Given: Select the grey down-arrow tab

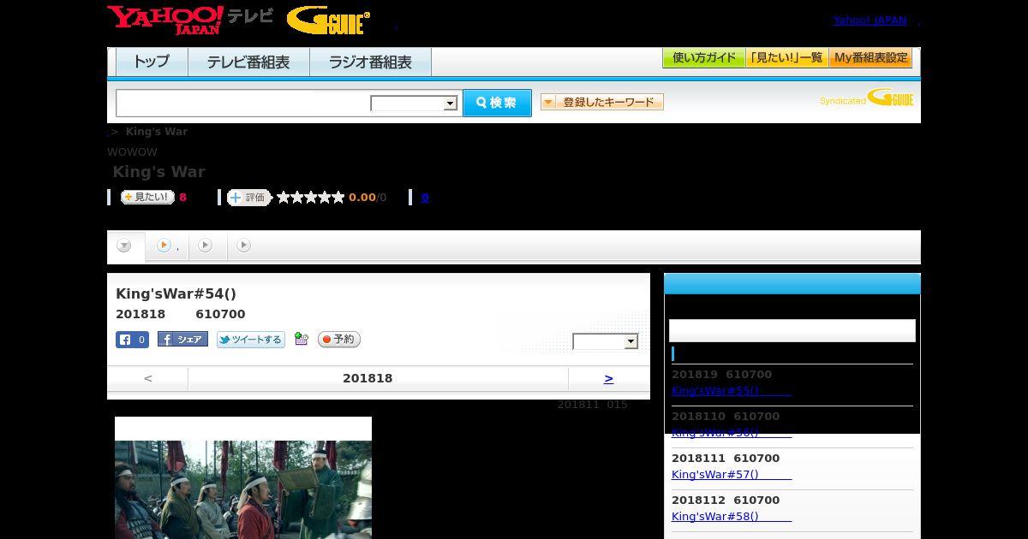Looking at the screenshot, I should point(125,246).
